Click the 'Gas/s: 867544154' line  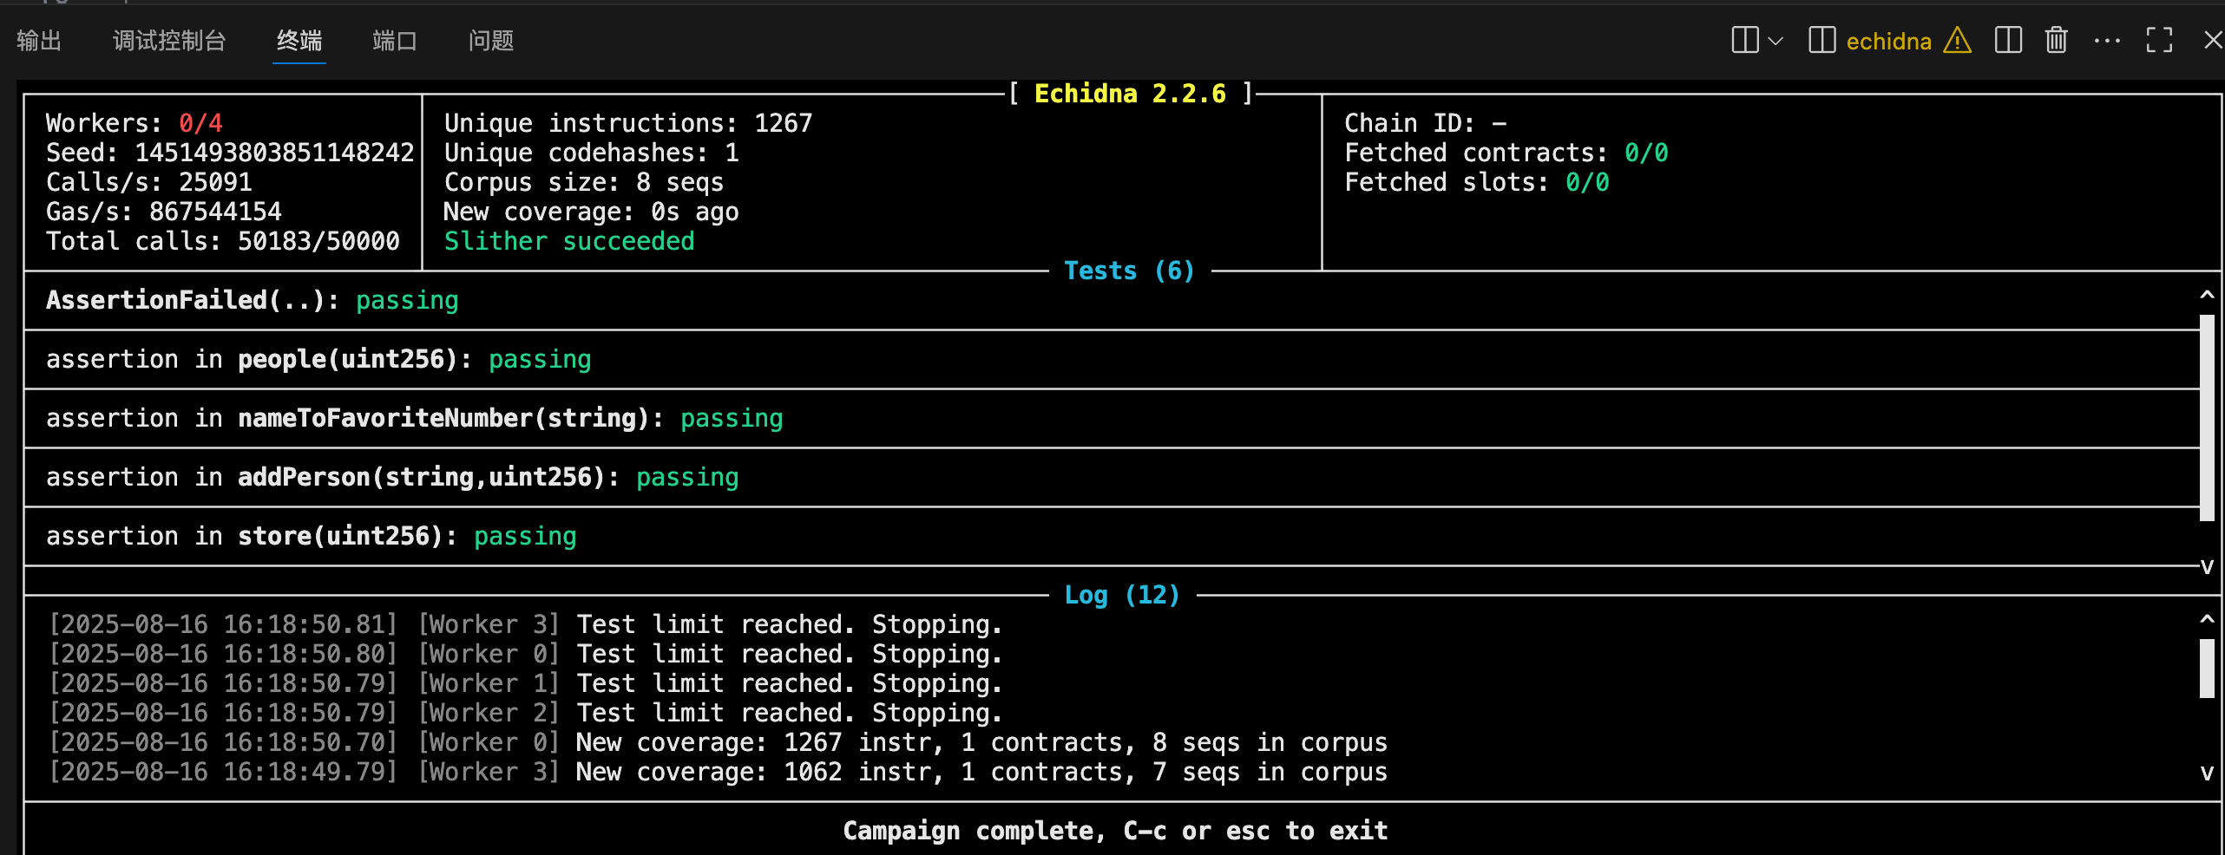[163, 212]
